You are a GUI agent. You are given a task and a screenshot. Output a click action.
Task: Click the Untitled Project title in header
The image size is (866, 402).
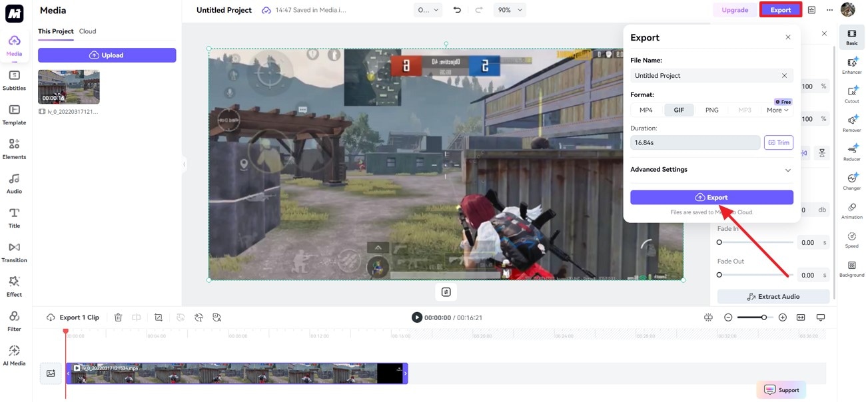tap(224, 10)
